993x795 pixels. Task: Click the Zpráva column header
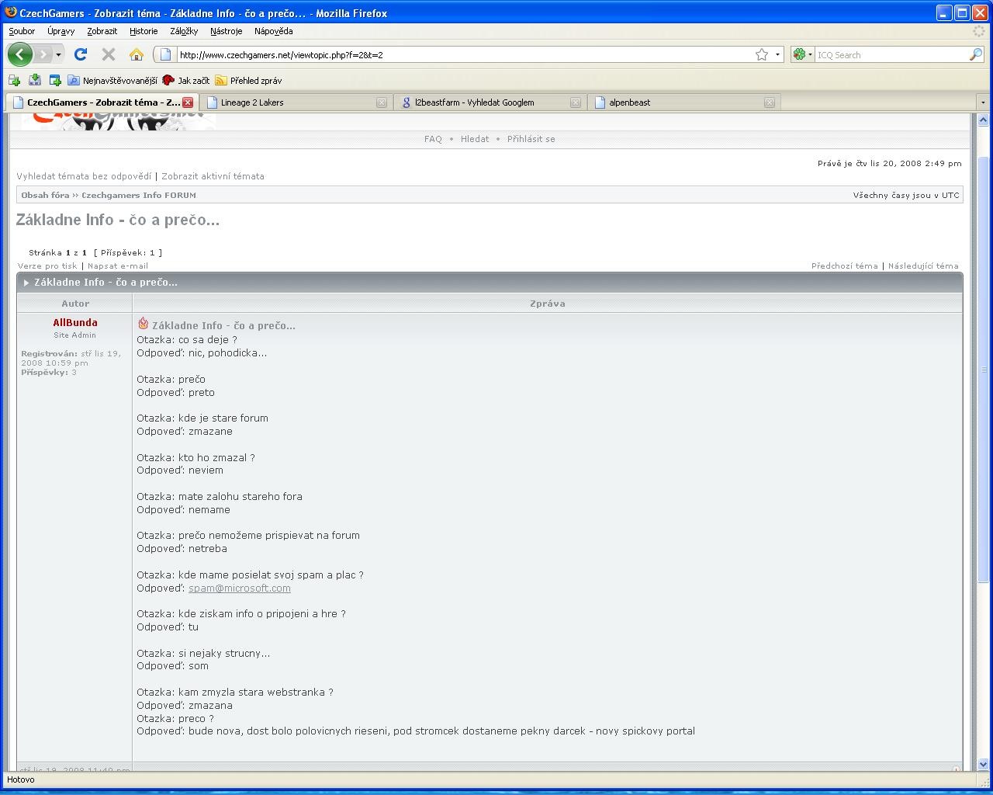(547, 304)
